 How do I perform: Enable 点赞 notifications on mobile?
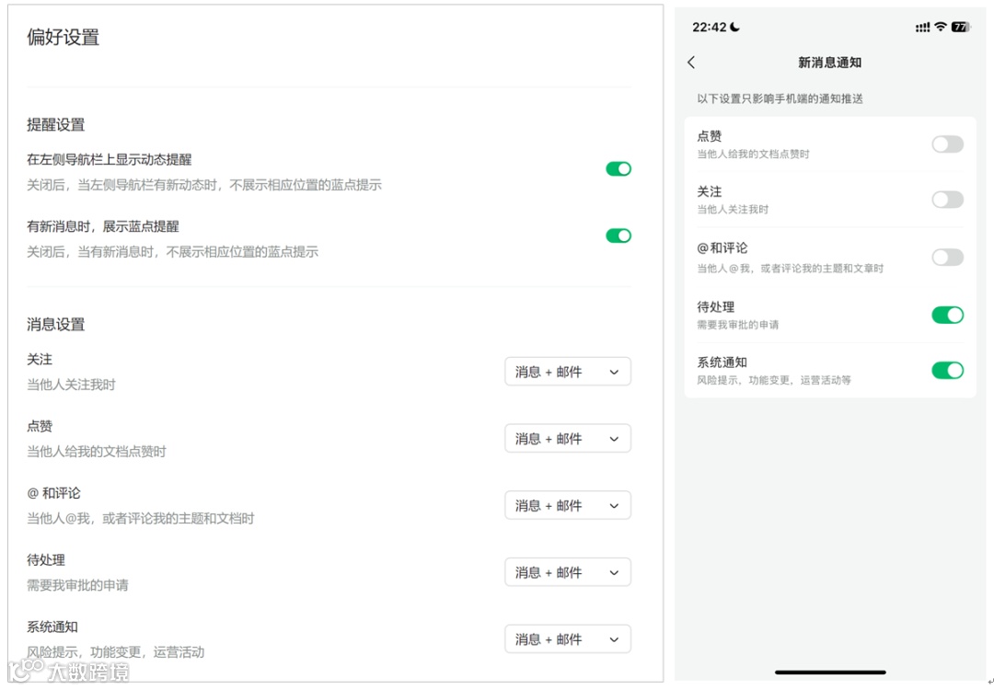tap(947, 144)
